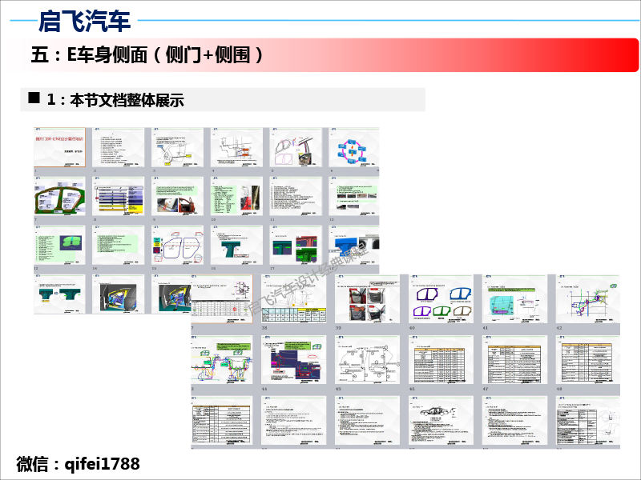Open slide 15 thumbnail with two door outlines

click(177, 245)
